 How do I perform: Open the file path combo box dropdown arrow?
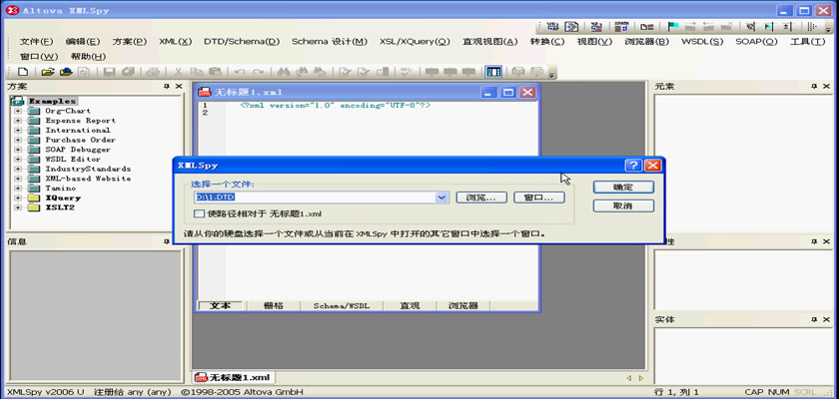(x=441, y=198)
